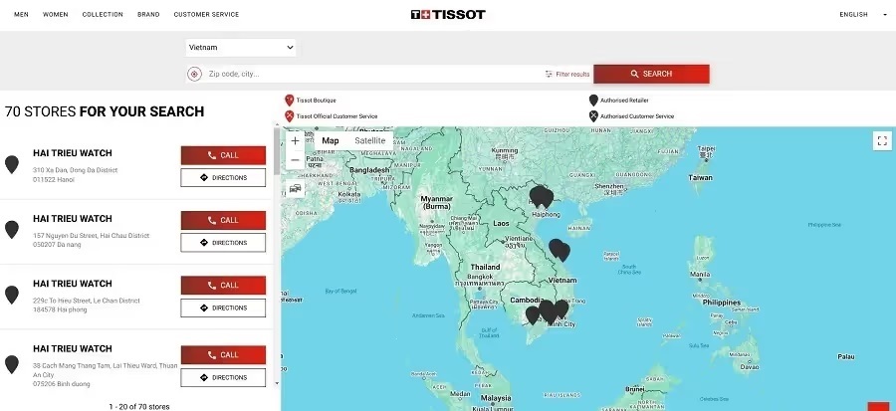Select the 310 Xa Dan address text
Viewport: 896px width, 411px height.
pyautogui.click(x=75, y=170)
